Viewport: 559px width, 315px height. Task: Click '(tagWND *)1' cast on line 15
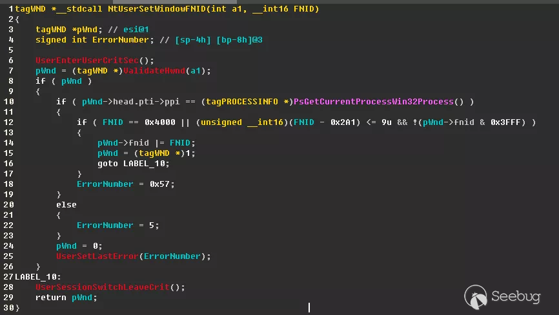click(162, 153)
